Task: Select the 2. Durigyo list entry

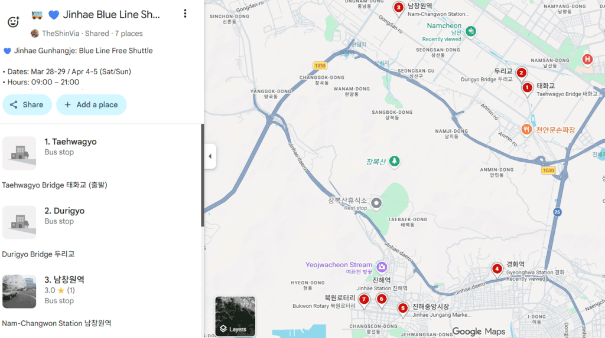Action: coord(64,211)
